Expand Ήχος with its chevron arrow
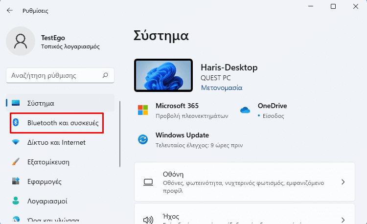This screenshot has height=224, width=367. click(343, 220)
